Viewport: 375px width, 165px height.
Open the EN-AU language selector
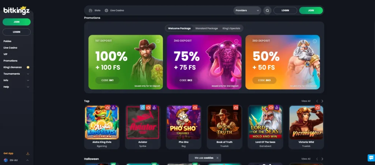coord(16,160)
